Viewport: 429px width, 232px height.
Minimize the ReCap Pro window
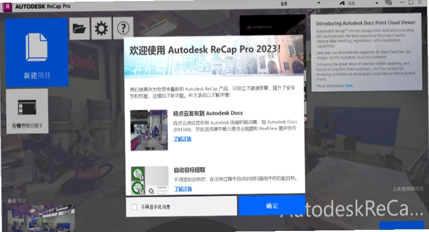402,2
